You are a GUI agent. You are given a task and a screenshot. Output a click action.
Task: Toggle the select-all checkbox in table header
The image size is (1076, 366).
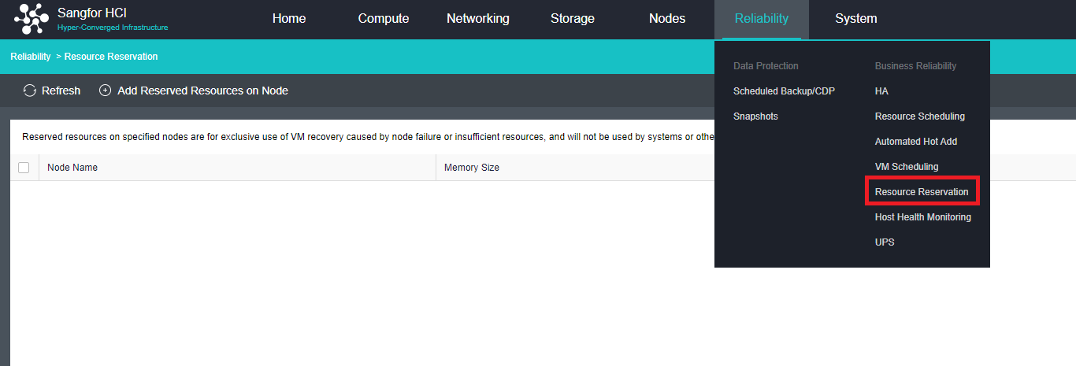tap(24, 168)
